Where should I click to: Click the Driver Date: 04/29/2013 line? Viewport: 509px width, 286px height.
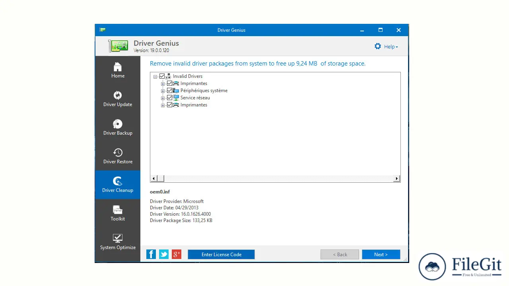tap(174, 208)
